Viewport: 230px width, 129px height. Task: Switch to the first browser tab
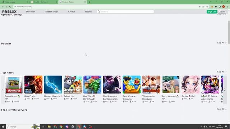[15, 2]
